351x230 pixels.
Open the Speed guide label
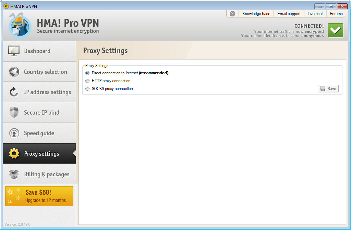click(x=39, y=133)
